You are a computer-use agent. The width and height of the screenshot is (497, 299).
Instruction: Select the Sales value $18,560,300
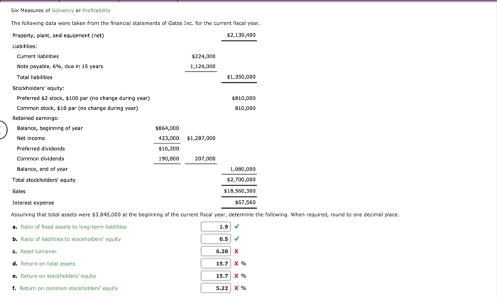point(240,191)
